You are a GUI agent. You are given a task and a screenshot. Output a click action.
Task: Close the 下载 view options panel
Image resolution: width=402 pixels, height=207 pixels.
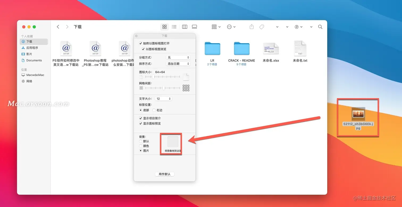pyautogui.click(x=136, y=36)
